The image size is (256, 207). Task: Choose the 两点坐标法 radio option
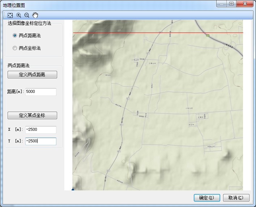[15, 48]
